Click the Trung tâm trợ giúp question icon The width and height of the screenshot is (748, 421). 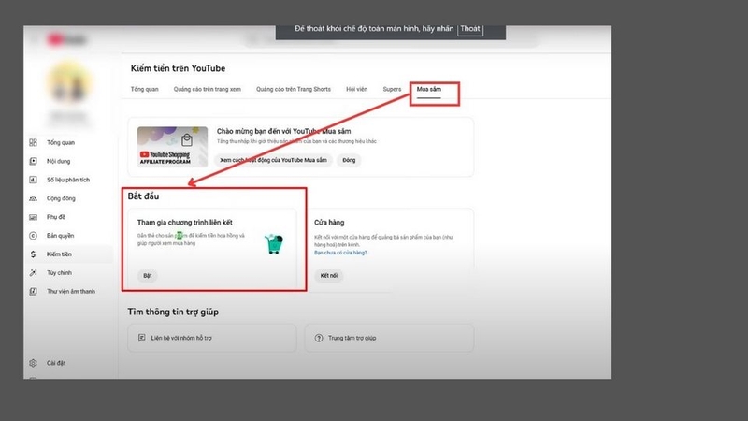tap(319, 338)
